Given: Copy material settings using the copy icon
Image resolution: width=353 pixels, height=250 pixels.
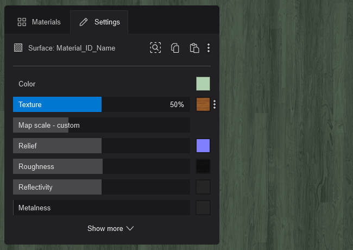Looking at the screenshot, I should click(175, 48).
